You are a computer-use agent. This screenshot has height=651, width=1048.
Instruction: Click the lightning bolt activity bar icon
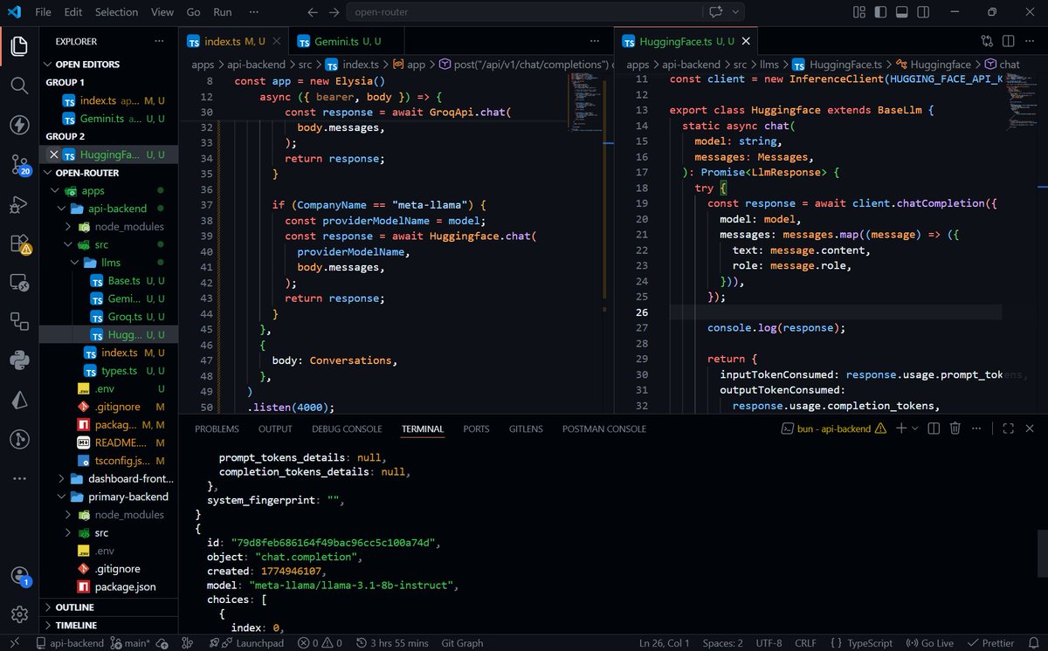(x=19, y=125)
